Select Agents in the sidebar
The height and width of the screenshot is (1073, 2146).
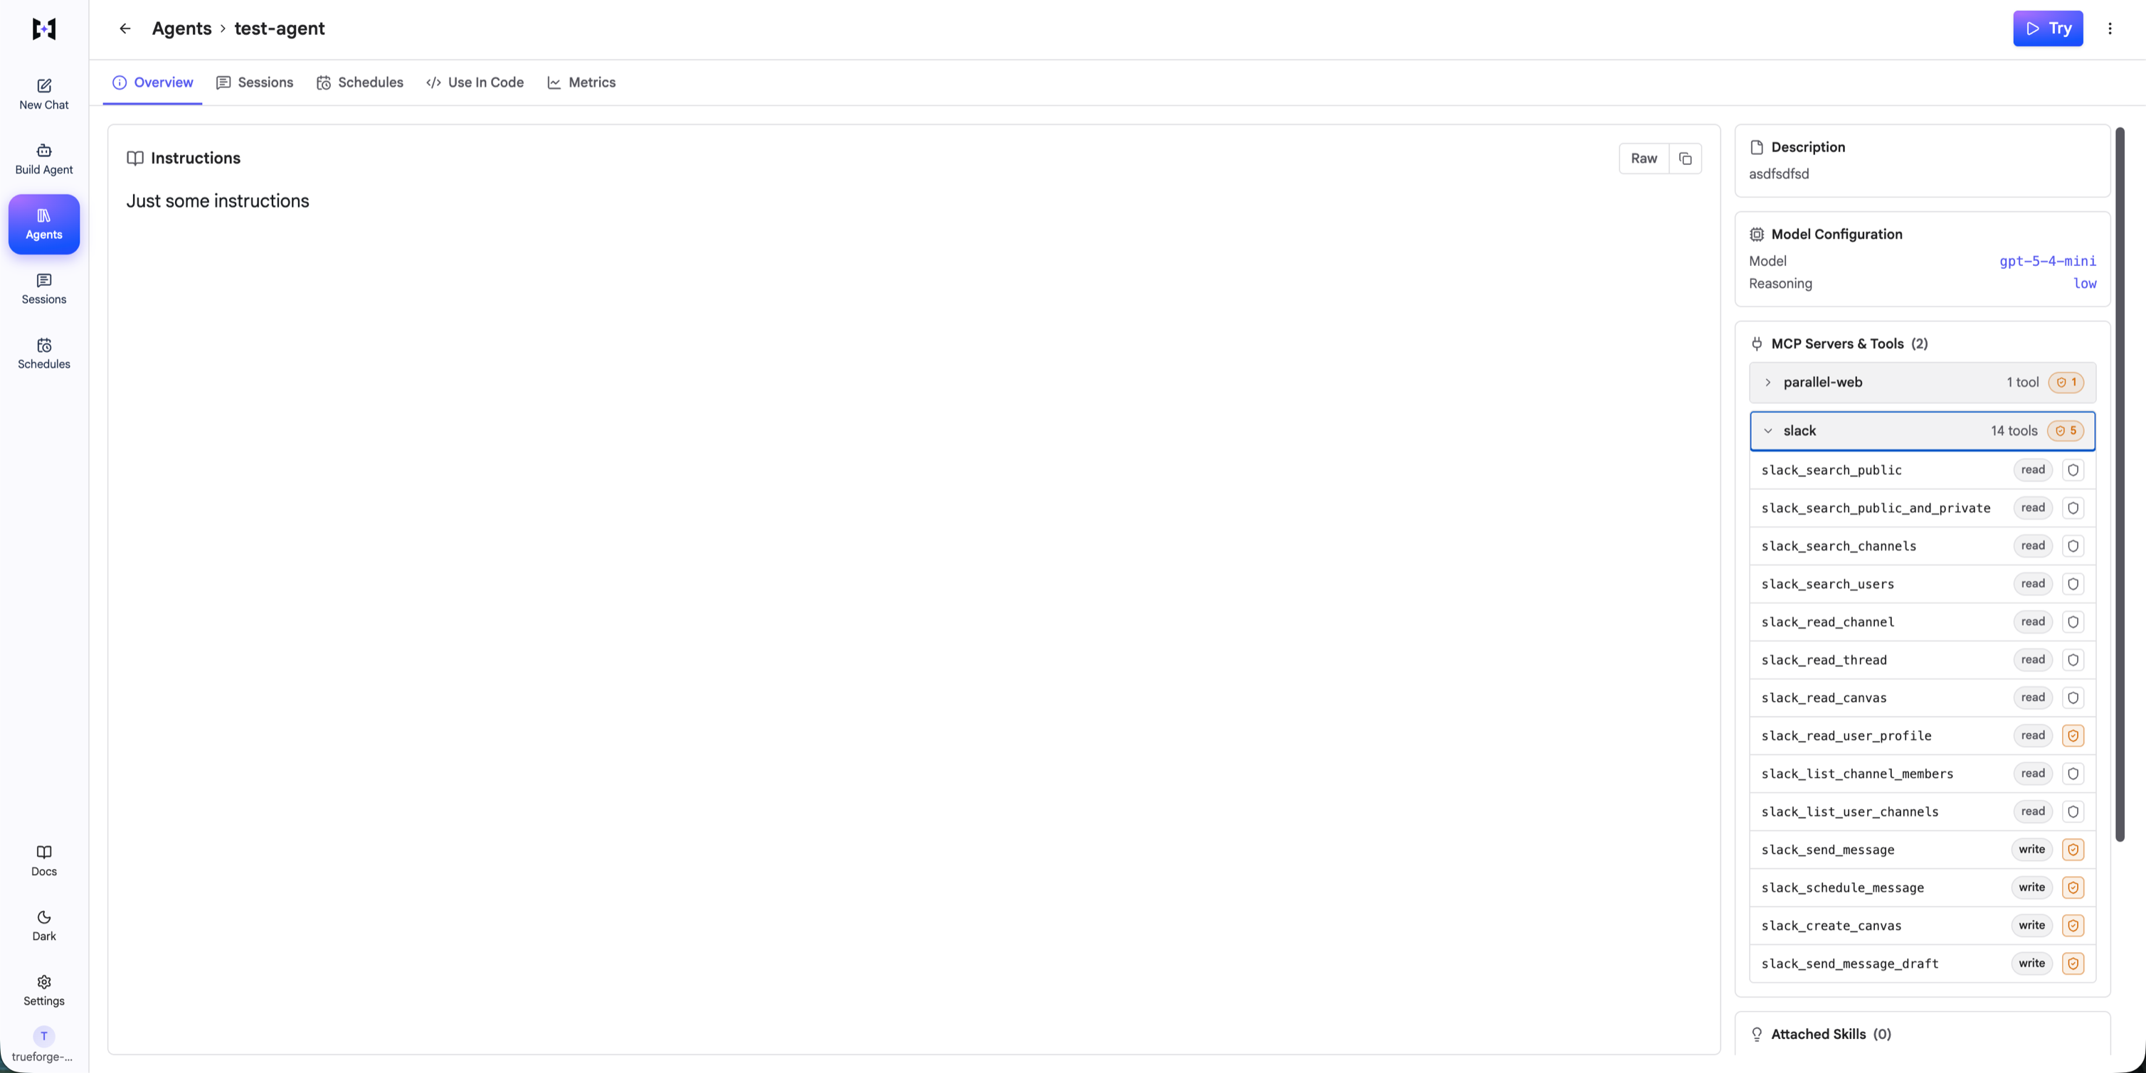click(x=43, y=224)
